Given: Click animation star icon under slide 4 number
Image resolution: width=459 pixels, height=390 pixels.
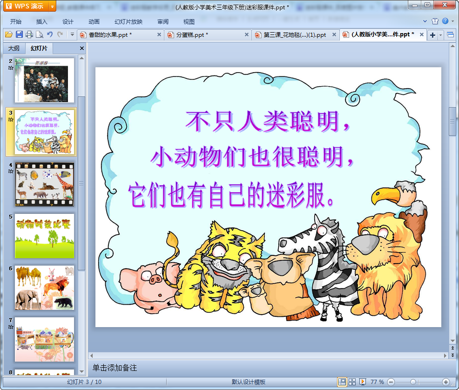Looking at the screenshot, I should pos(11,171).
